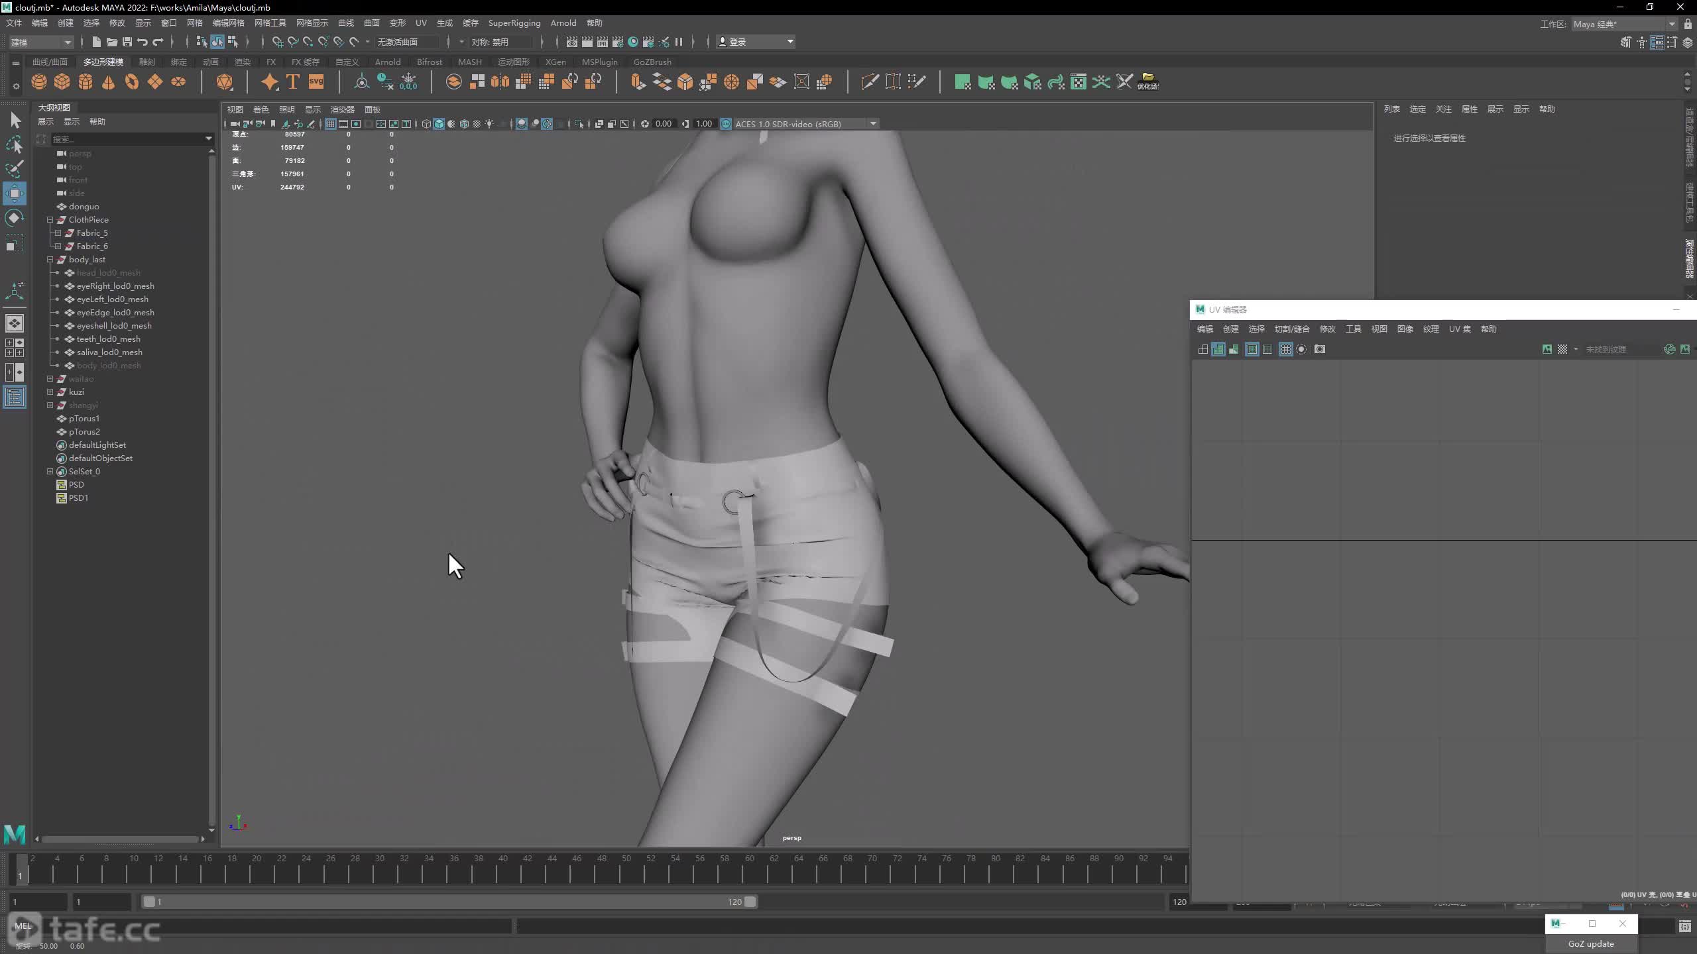The image size is (1697, 954).
Task: Click the viewport gamma value field 1.00
Action: point(704,124)
